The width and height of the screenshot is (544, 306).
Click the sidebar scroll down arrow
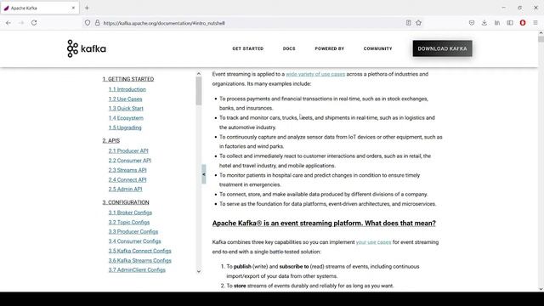click(x=199, y=272)
